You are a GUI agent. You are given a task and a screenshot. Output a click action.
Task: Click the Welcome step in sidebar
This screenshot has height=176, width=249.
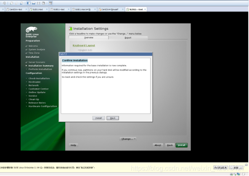point(33,46)
